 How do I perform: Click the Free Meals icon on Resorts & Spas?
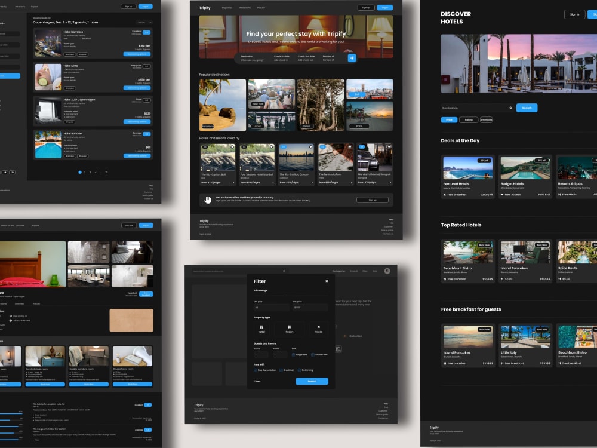coord(560,195)
